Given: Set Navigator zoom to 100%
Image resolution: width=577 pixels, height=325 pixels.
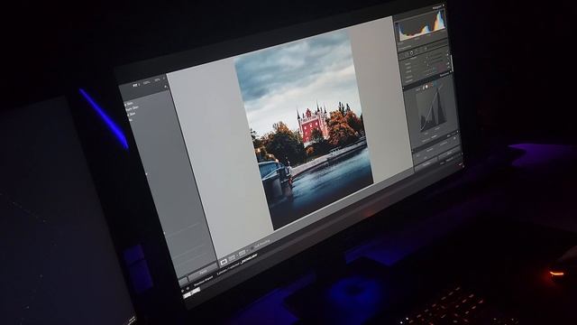Looking at the screenshot, I should point(147,82).
